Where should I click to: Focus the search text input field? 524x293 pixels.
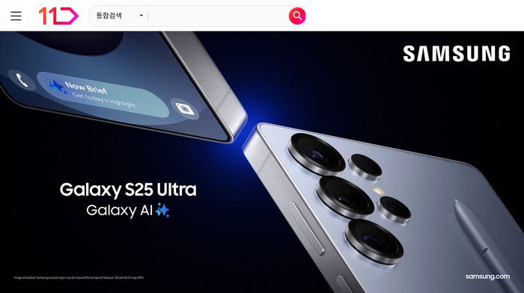[x=216, y=16]
